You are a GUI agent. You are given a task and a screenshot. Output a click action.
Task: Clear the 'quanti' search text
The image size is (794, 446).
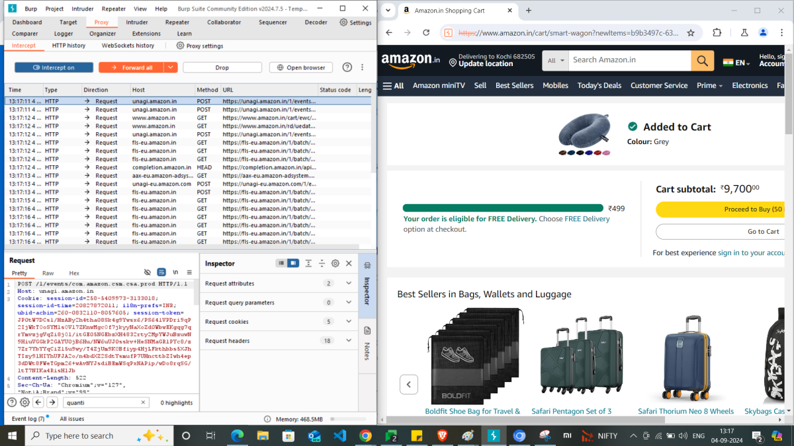pos(144,402)
